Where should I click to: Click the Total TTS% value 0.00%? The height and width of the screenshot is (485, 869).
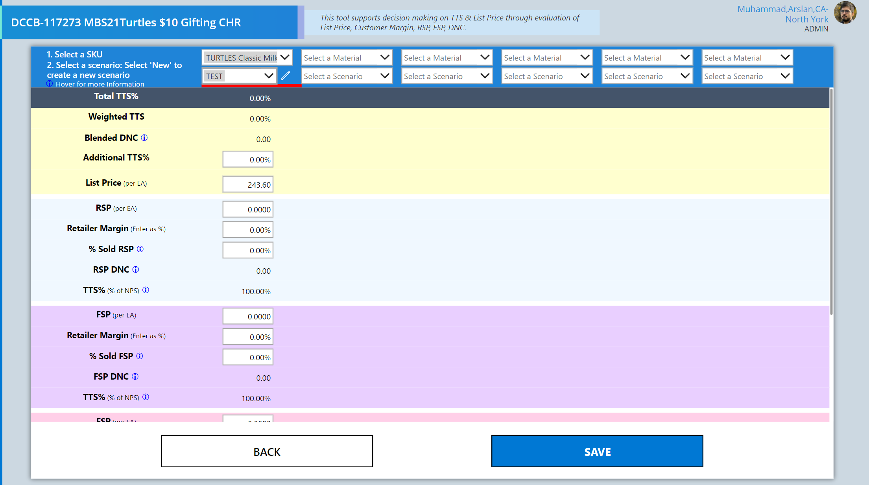click(260, 98)
